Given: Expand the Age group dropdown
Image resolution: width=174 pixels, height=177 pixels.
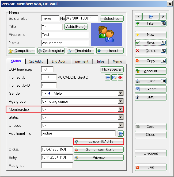Looking at the screenshot, I should tap(120, 101).
